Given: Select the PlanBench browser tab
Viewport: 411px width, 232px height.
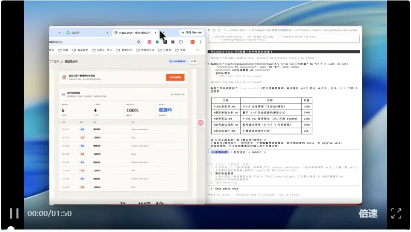Looking at the screenshot, I should [134, 33].
